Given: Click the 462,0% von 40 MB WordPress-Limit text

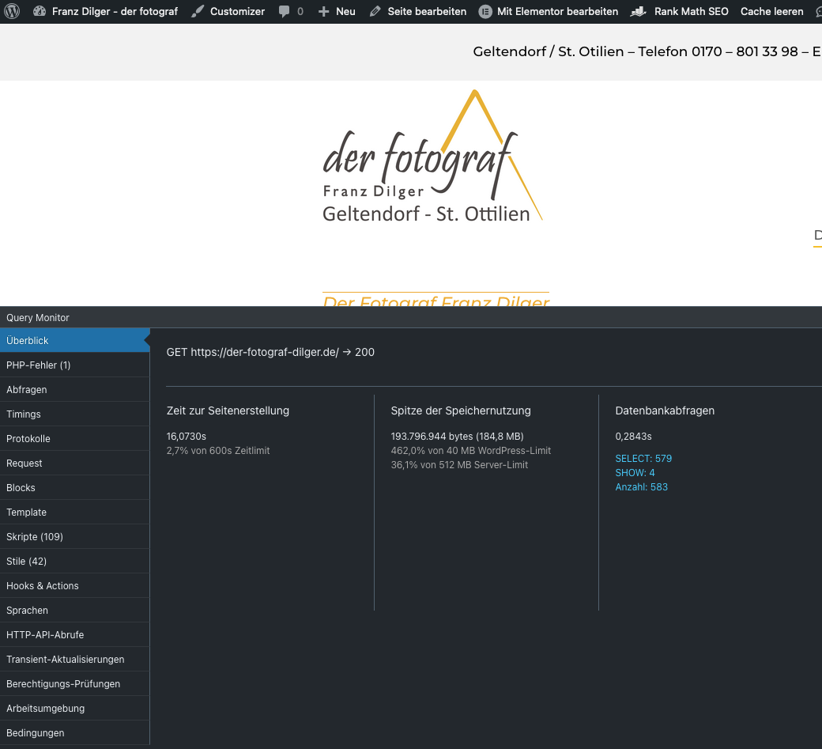Looking at the screenshot, I should 471,451.
